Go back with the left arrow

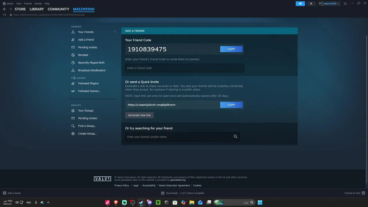coord(4,9)
